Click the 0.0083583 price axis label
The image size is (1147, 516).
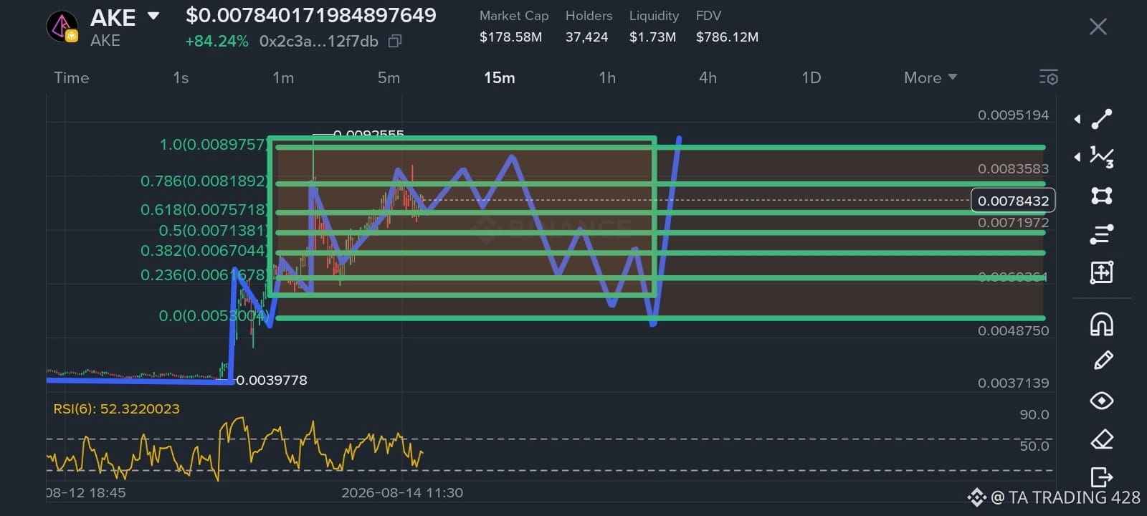pyautogui.click(x=1013, y=169)
